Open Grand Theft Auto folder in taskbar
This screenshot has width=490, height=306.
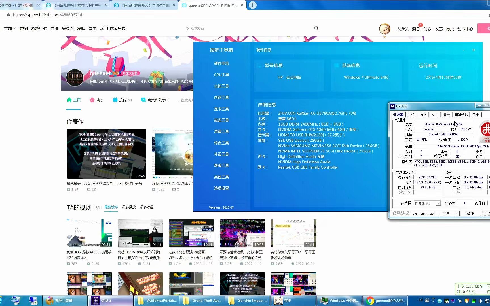click(x=203, y=301)
